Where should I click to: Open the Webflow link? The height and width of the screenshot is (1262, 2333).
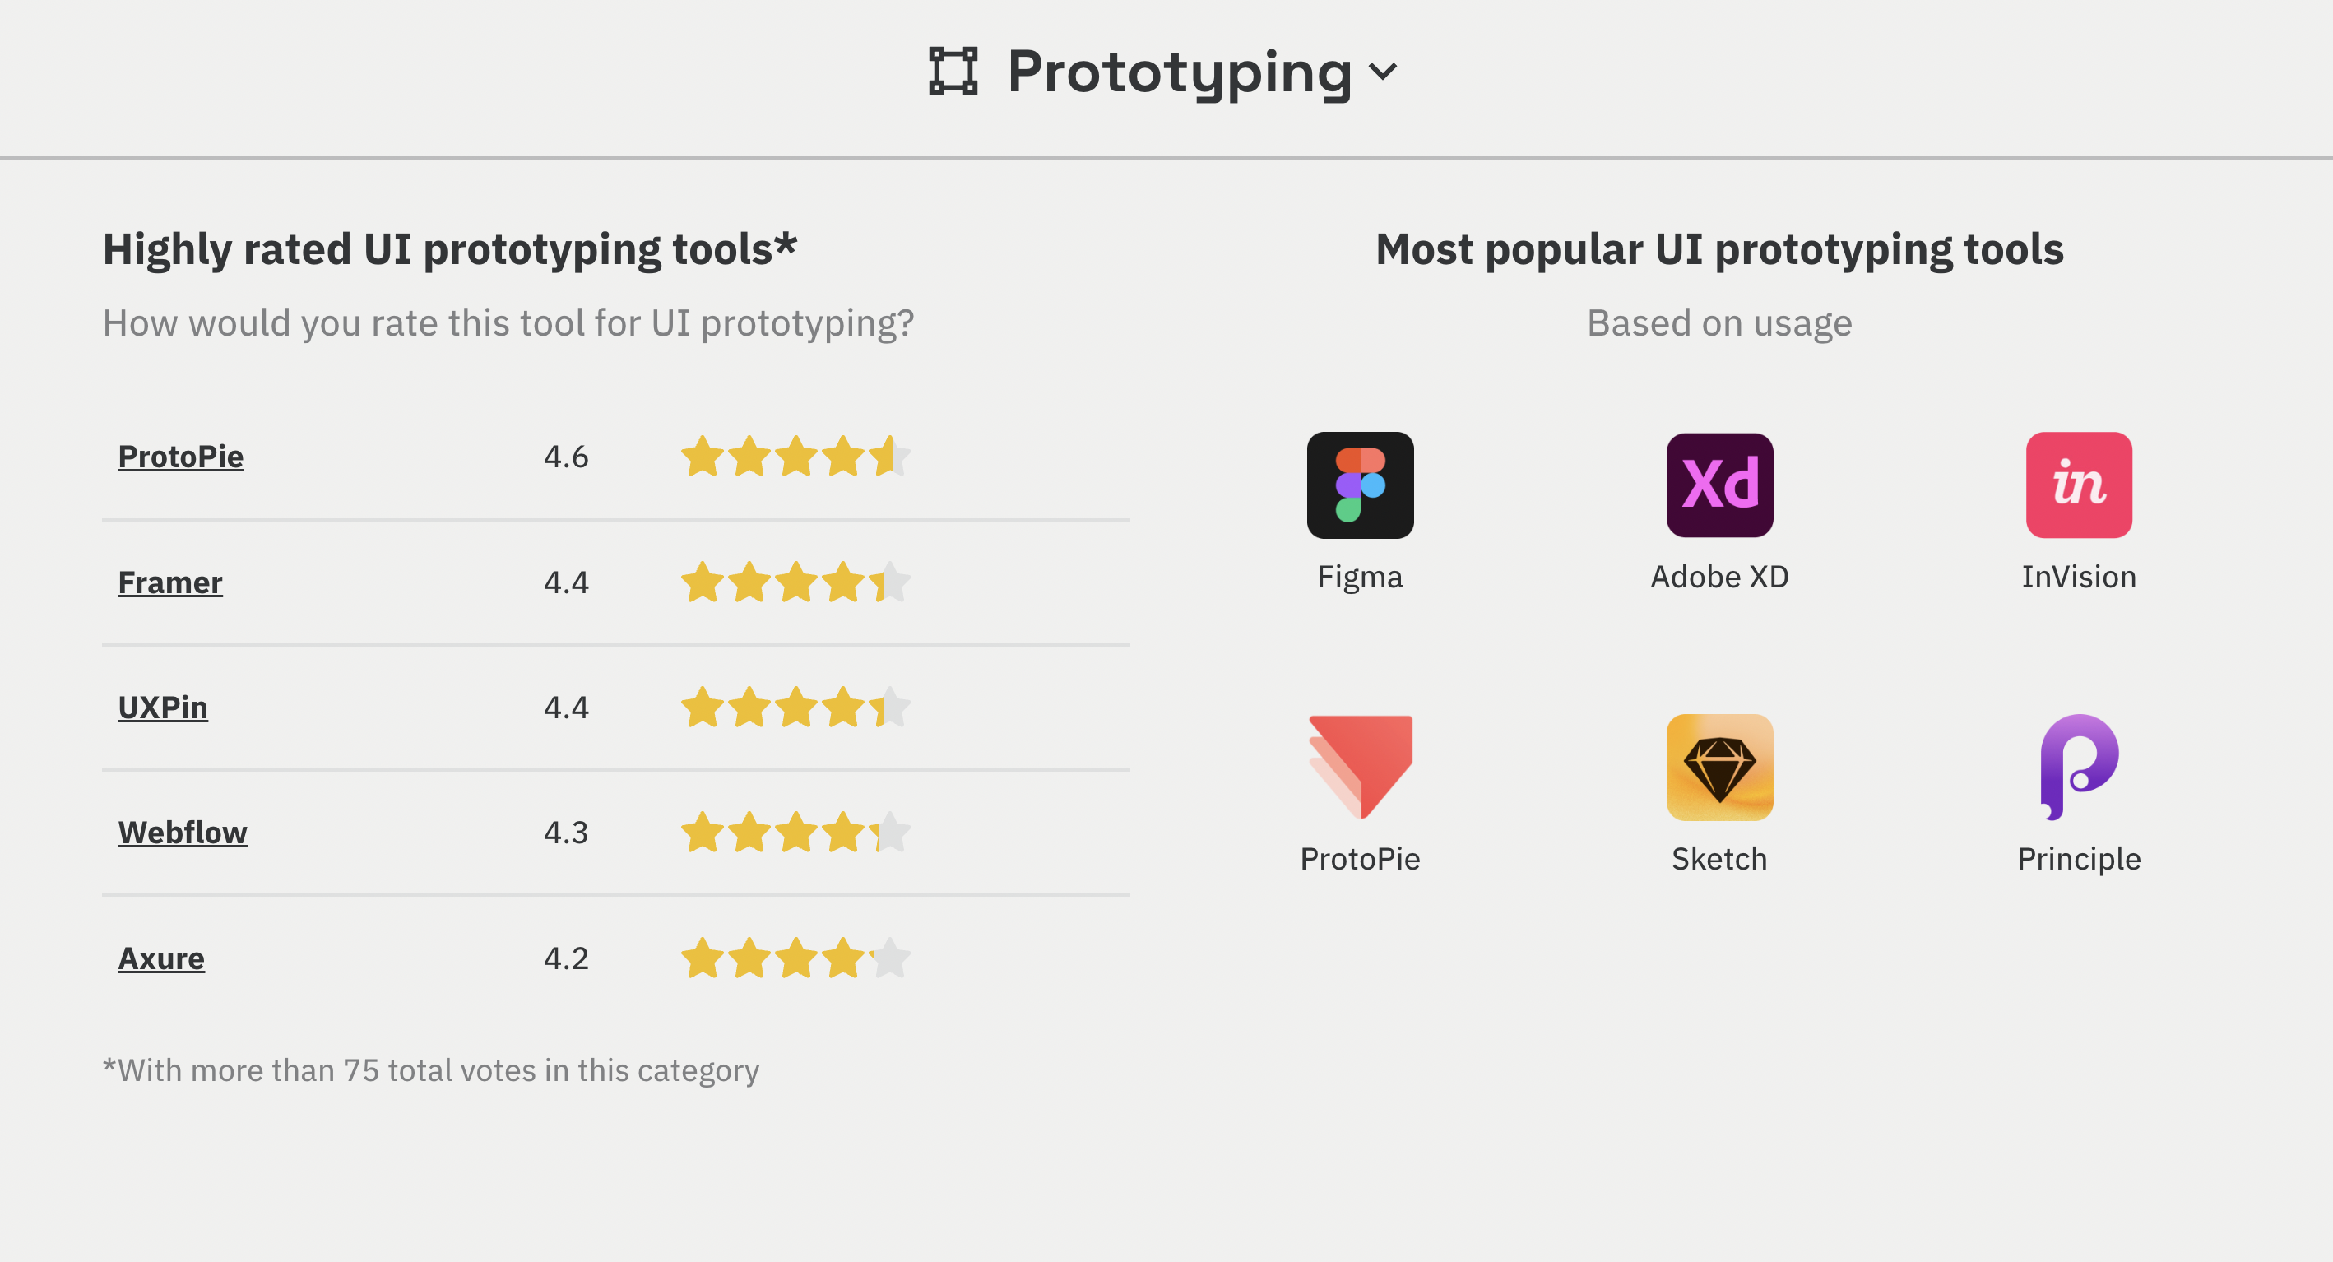point(182,832)
